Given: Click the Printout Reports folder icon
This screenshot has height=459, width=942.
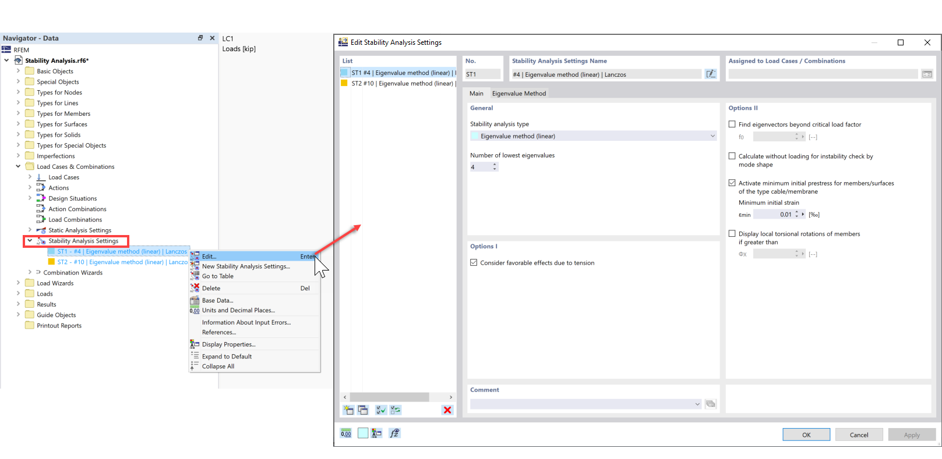Looking at the screenshot, I should (x=30, y=325).
